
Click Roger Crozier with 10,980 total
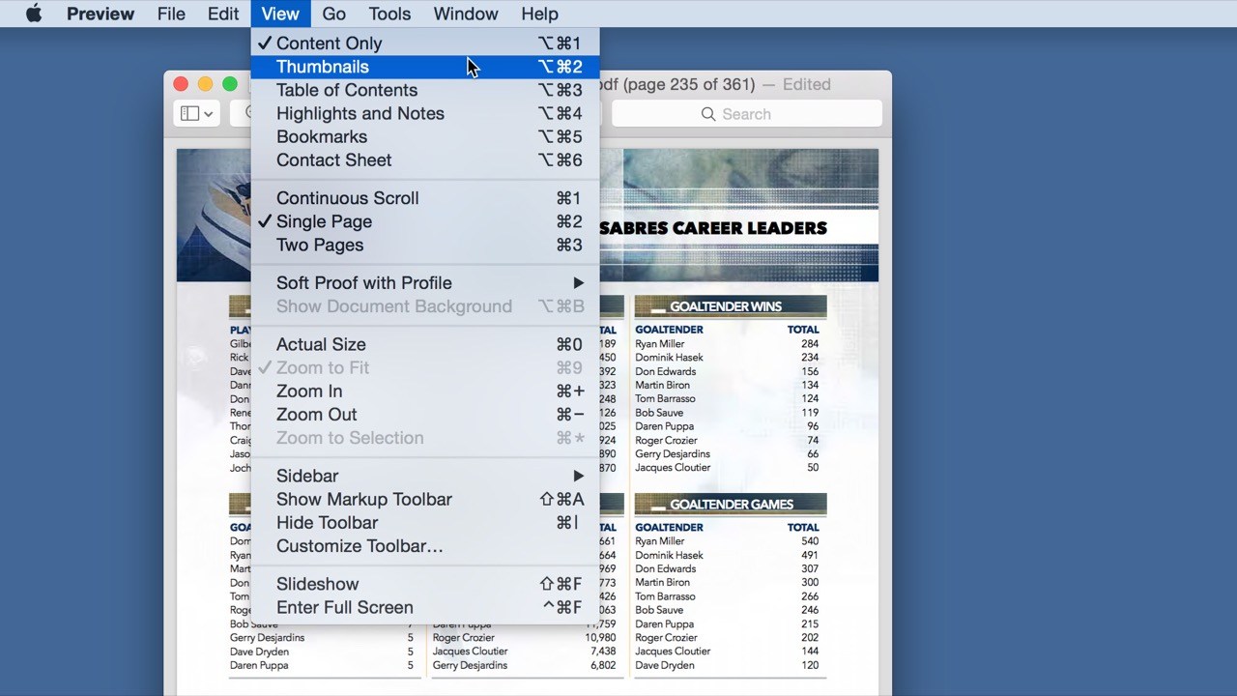tap(463, 638)
